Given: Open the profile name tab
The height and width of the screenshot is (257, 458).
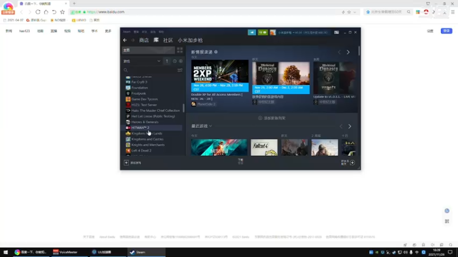Looking at the screenshot, I should [190, 40].
